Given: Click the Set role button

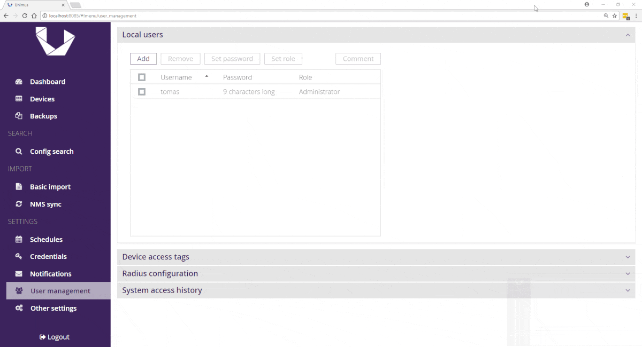Looking at the screenshot, I should click(283, 59).
